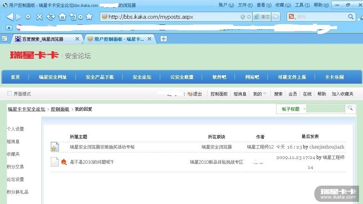Switch to 用户控制面板 tab
This screenshot has height=204, width=363.
point(119,39)
